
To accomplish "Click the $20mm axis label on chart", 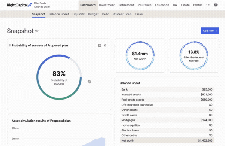I will click(x=15, y=128).
